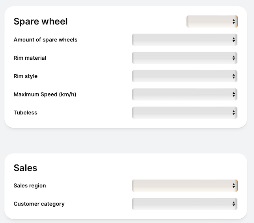
Task: Open the Tubeless dropdown
Action: (x=185, y=113)
